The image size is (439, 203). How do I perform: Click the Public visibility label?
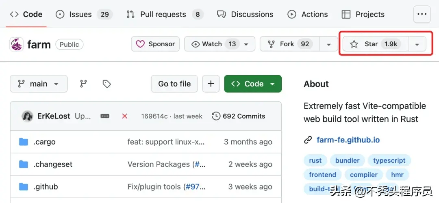(x=70, y=45)
